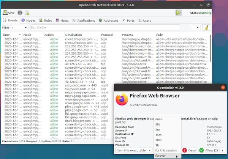
Task: Show the Users tab
Action: [144, 20]
